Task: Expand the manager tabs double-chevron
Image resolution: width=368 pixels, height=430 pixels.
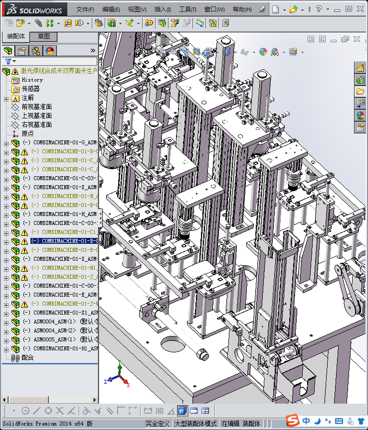Action: click(93, 50)
